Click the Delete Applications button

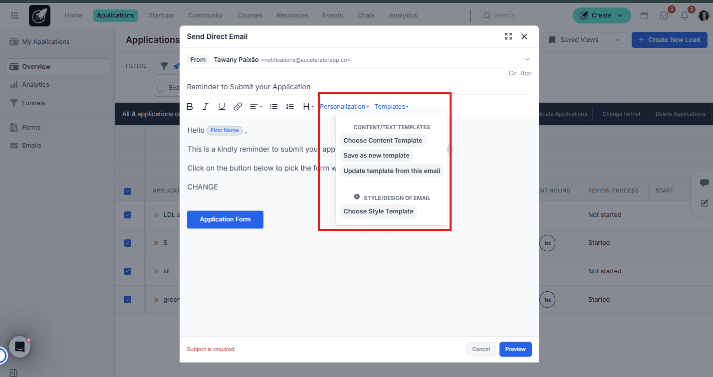point(681,114)
